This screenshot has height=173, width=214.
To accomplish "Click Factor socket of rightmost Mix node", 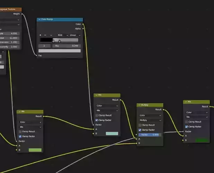I will click(183, 131).
